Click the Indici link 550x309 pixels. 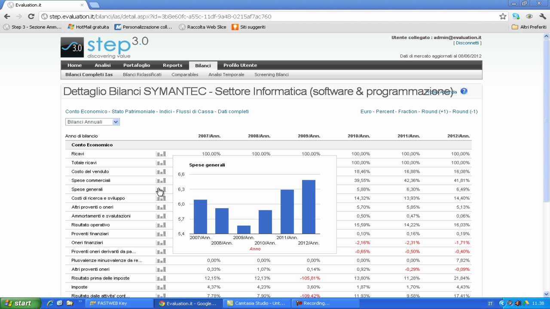[165, 112]
